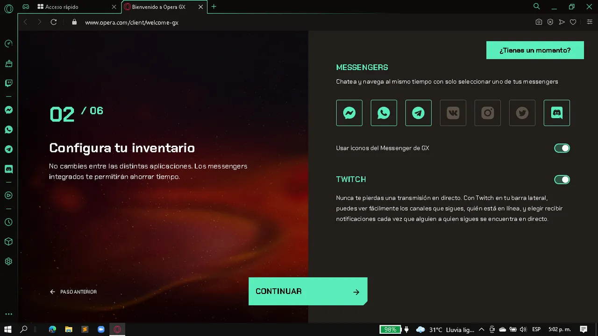Viewport: 598px width, 336px height.
Task: Open GX Control in the sidebar
Action: click(x=8, y=44)
